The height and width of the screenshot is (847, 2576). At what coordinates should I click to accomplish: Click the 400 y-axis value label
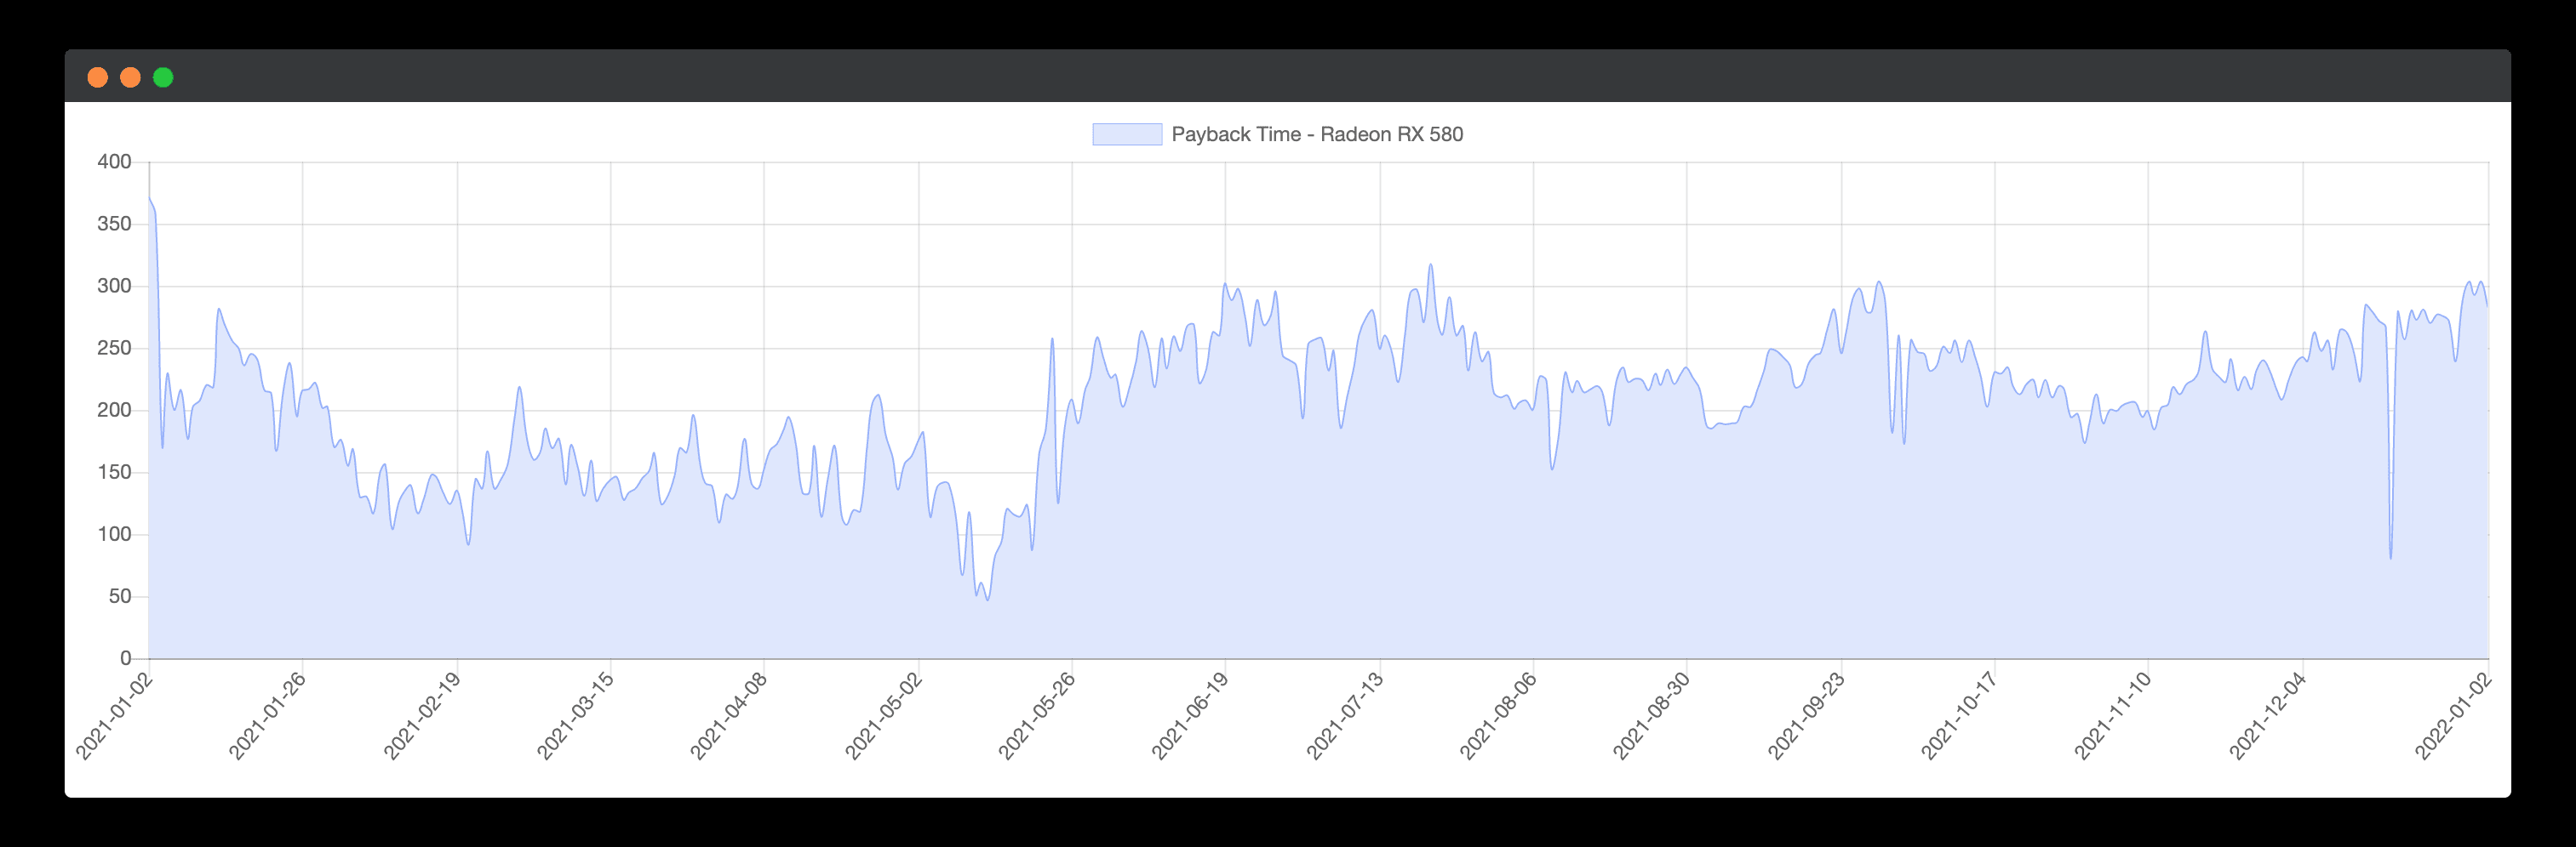click(x=114, y=162)
